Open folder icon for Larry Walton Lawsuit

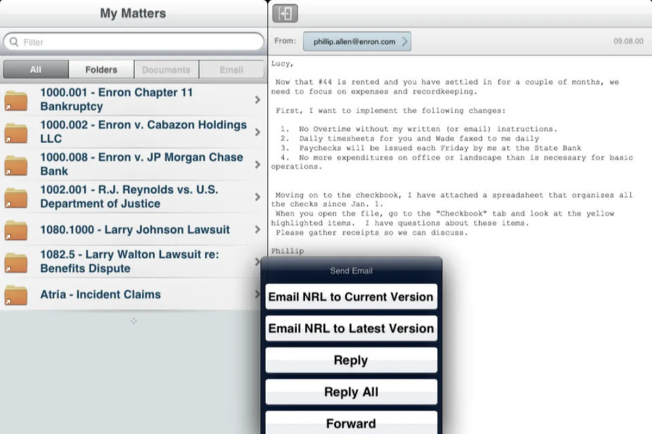[16, 263]
